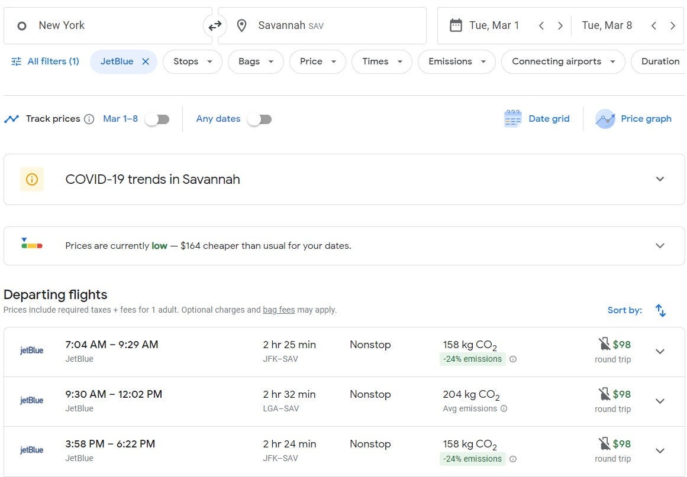
Task: Open the Duration filter
Action: pyautogui.click(x=659, y=61)
